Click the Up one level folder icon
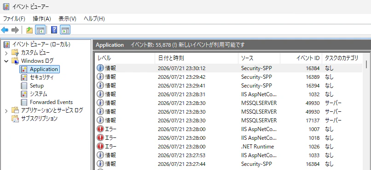 click(29, 30)
